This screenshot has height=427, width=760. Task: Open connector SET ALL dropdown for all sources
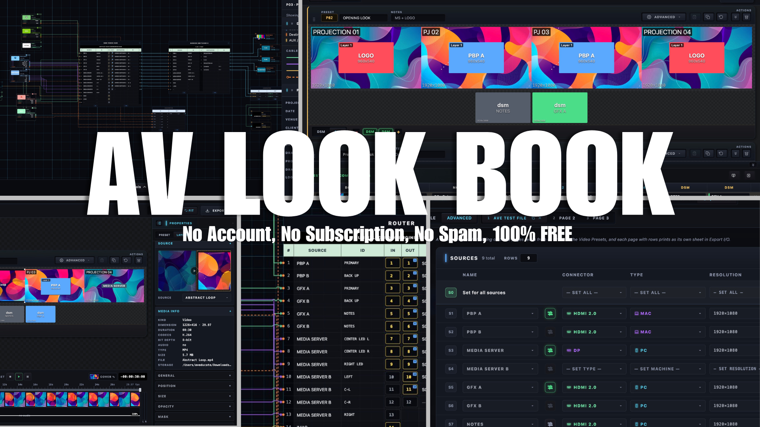point(594,293)
